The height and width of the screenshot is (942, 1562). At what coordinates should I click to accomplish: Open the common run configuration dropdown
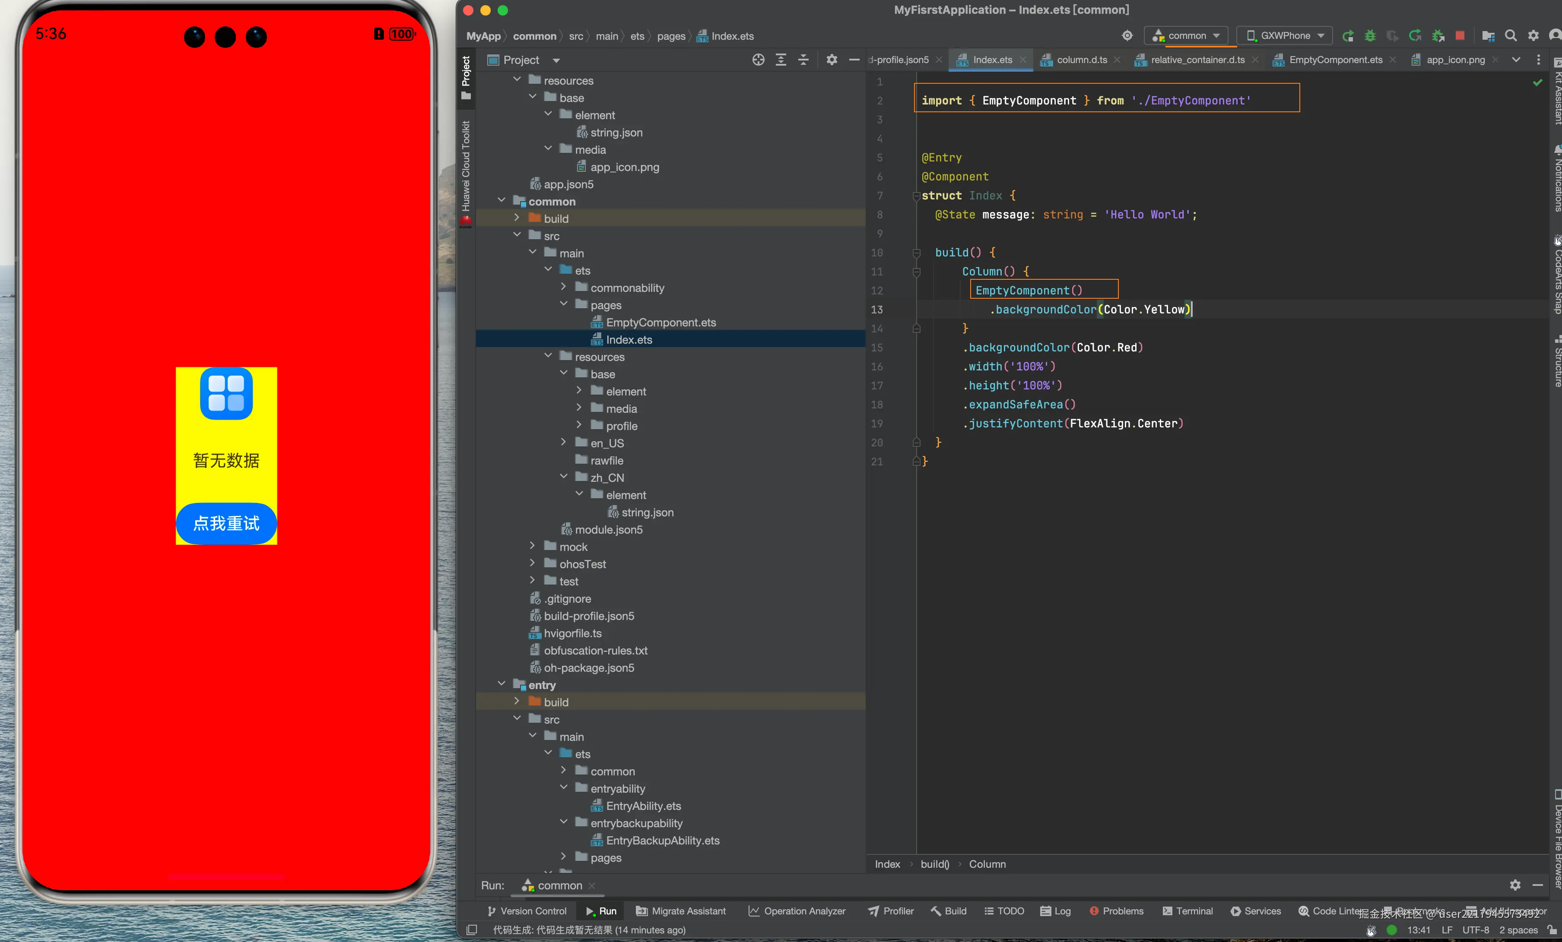[1186, 35]
